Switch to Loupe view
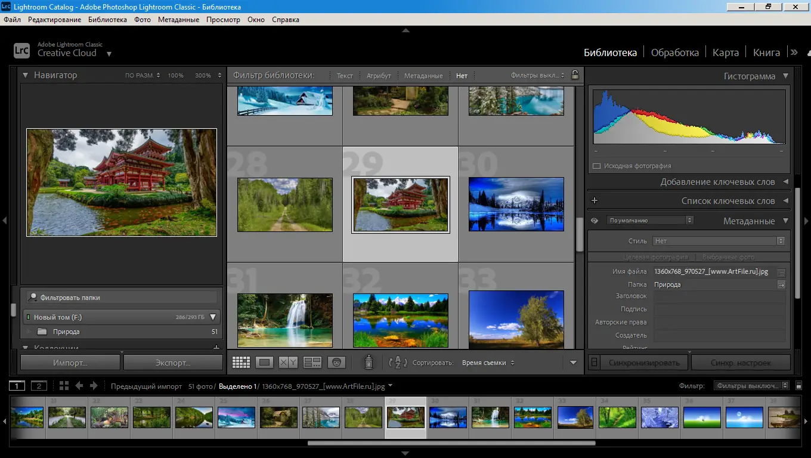Screen dimensions: 811x458 coord(264,362)
